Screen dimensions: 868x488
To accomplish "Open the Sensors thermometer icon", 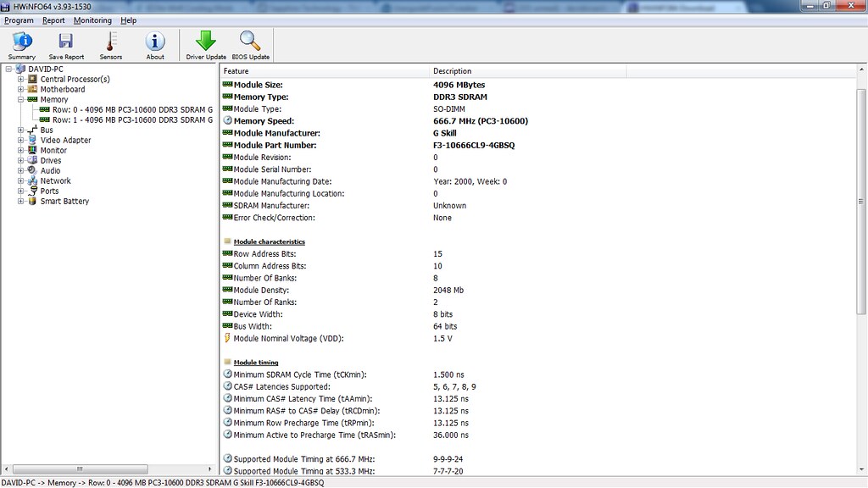I will click(x=111, y=45).
